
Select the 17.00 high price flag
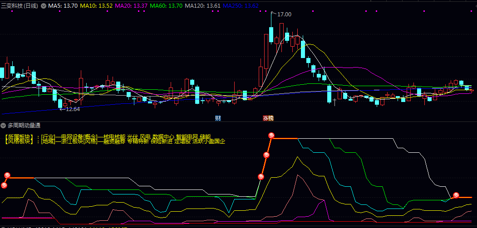tap(284, 15)
